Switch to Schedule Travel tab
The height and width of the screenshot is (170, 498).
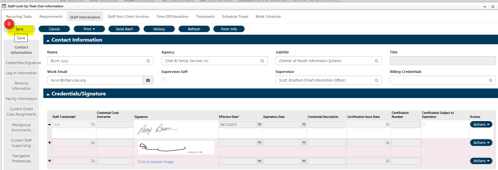pos(235,17)
